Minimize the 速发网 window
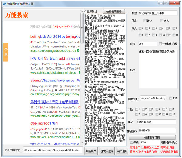Image resolution: width=182 pixels, height=158 pixels. tap(161, 3)
